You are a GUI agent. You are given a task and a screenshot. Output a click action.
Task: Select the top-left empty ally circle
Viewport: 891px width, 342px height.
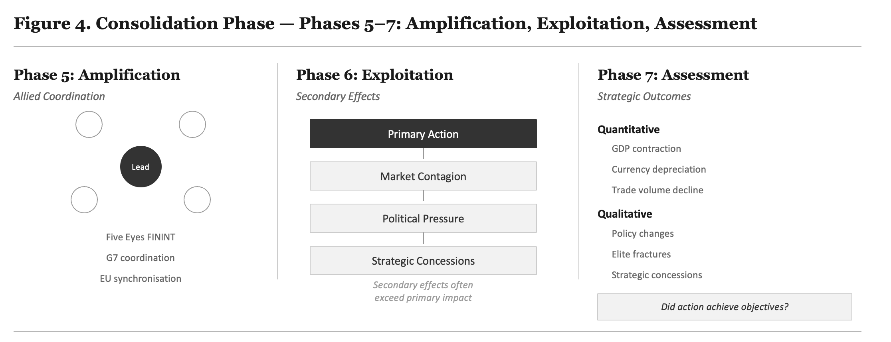click(x=89, y=124)
